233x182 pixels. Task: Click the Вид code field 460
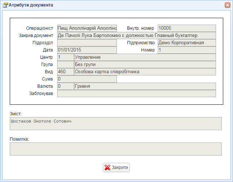coord(65,72)
